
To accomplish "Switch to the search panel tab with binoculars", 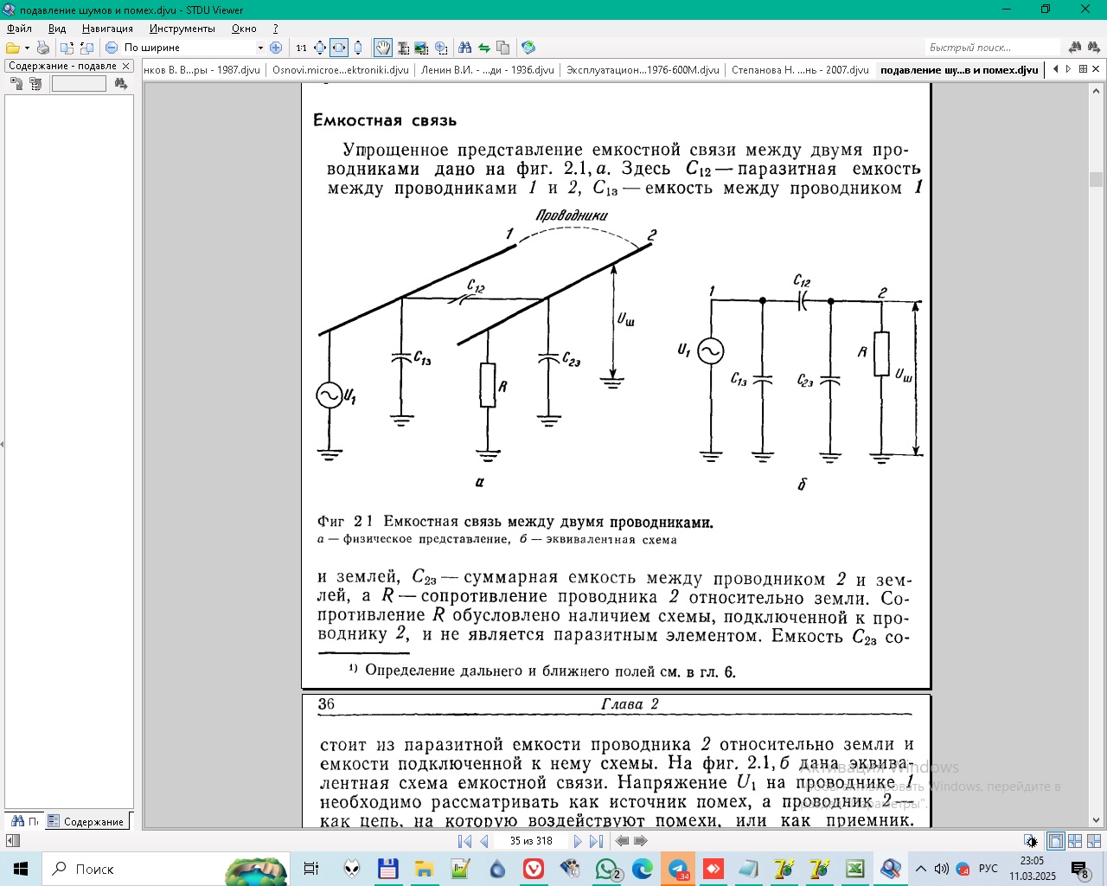I will 25,821.
